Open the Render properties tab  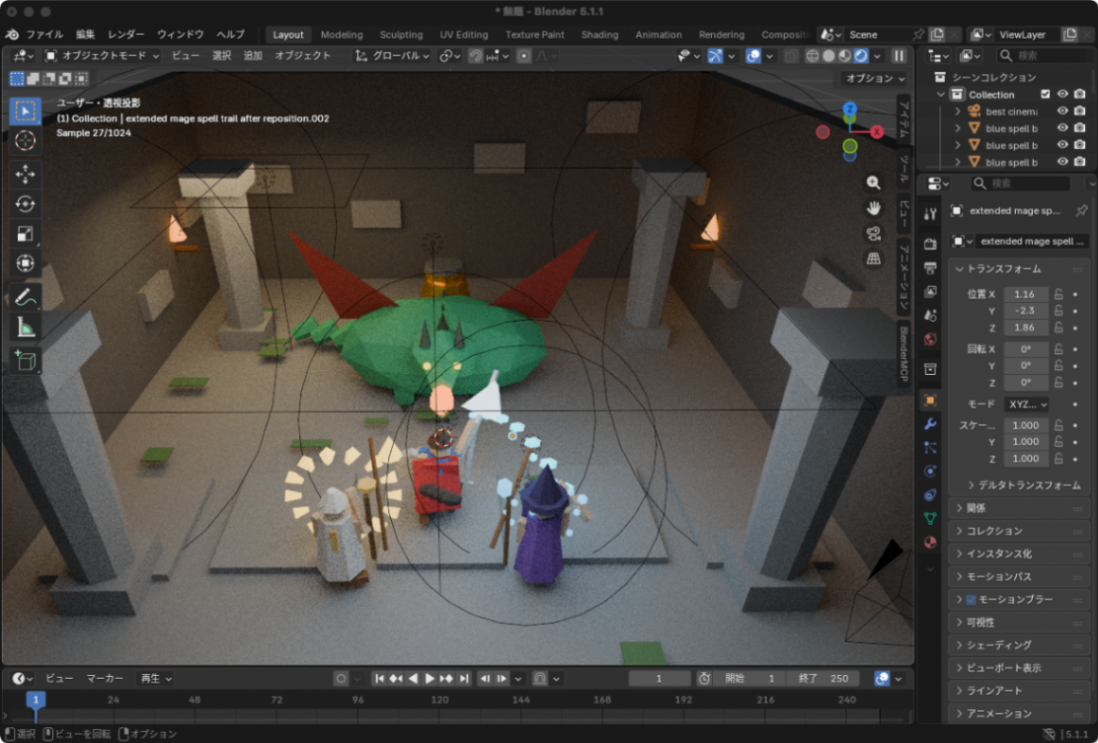[x=930, y=244]
